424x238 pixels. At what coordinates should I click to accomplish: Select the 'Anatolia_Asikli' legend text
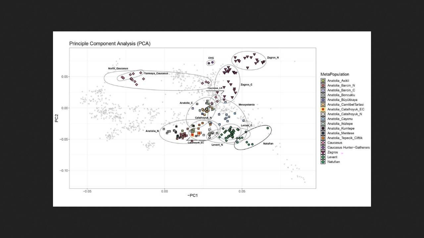338,81
